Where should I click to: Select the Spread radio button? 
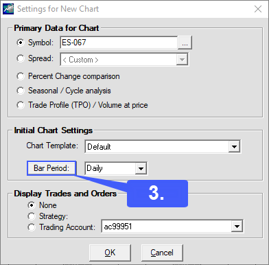click(21, 58)
